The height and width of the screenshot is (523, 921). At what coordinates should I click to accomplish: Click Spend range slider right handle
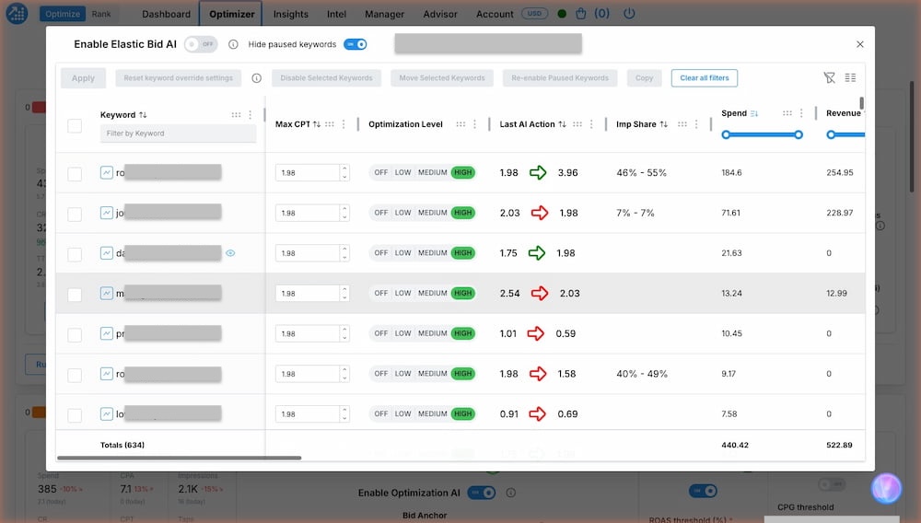click(799, 135)
